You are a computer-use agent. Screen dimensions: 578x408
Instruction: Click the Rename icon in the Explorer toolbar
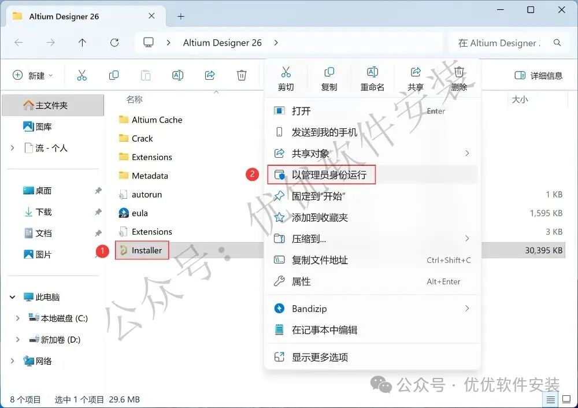(x=177, y=75)
